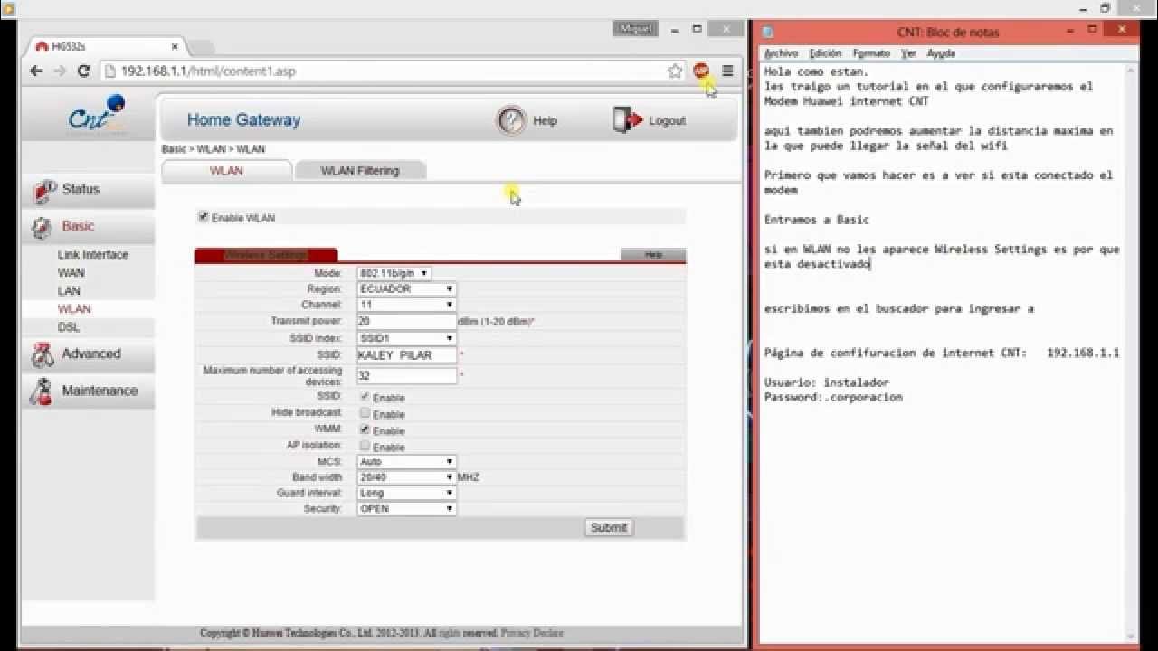
Task: Click the Transmit power input field
Action: point(406,321)
